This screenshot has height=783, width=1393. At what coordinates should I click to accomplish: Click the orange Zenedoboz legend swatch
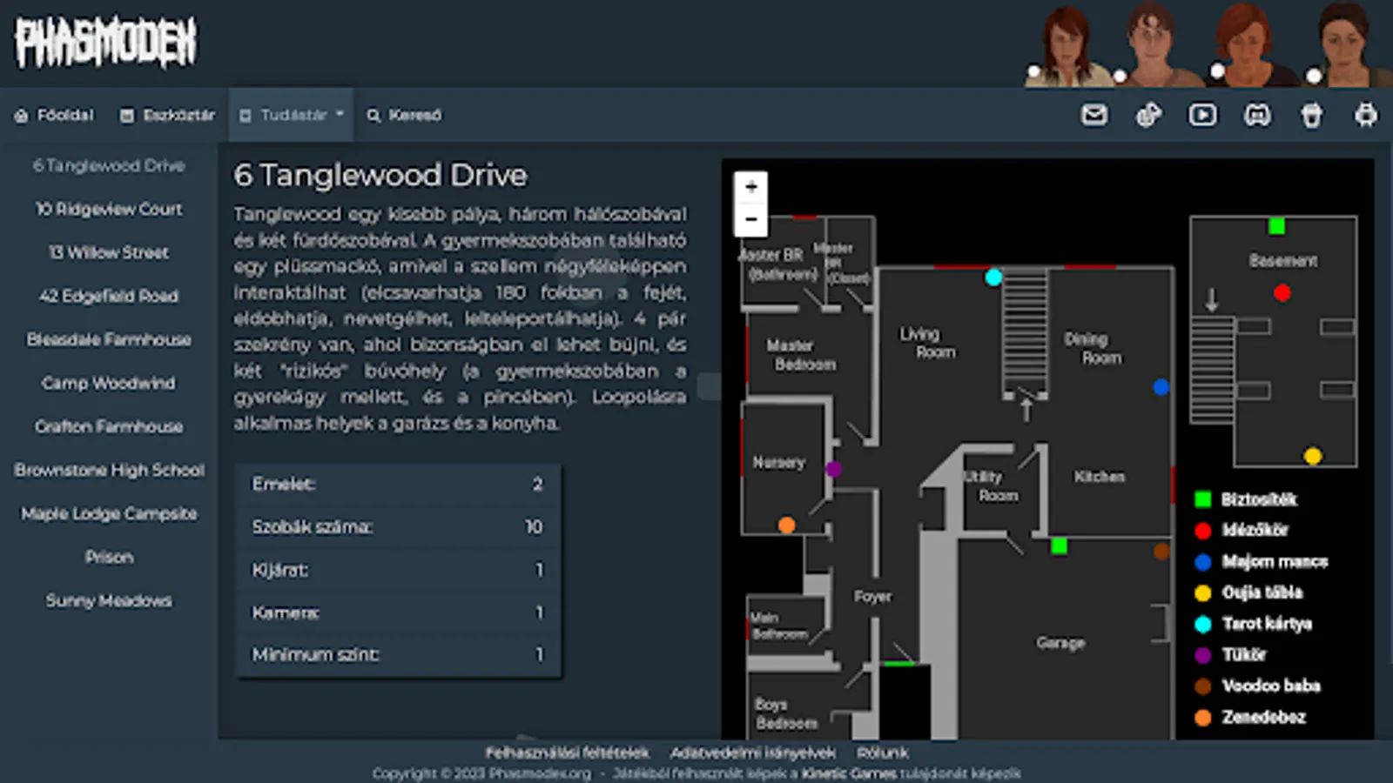tap(1203, 717)
